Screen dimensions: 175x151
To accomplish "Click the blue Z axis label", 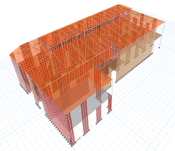I will click(x=70, y=139).
